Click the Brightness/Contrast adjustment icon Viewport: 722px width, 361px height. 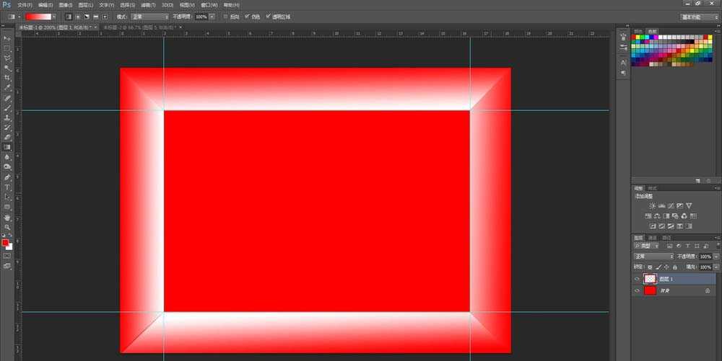pos(652,205)
